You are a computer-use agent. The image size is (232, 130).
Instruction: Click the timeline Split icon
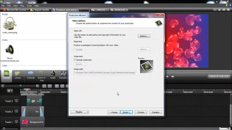[62, 86]
